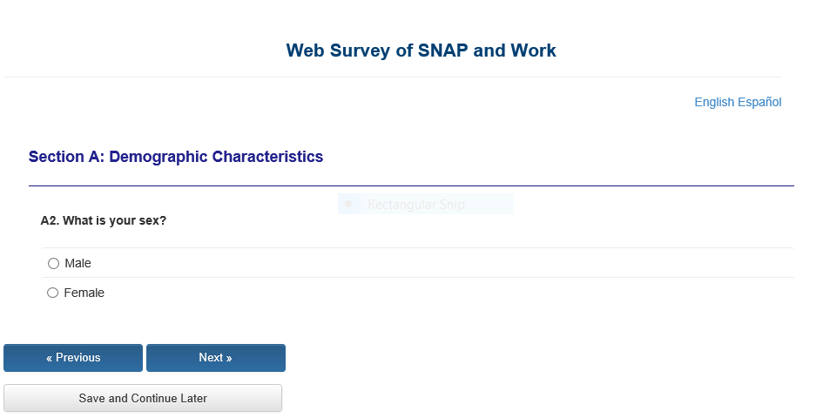The image size is (823, 418).
Task: Click the "Male" option label text
Action: click(x=78, y=264)
